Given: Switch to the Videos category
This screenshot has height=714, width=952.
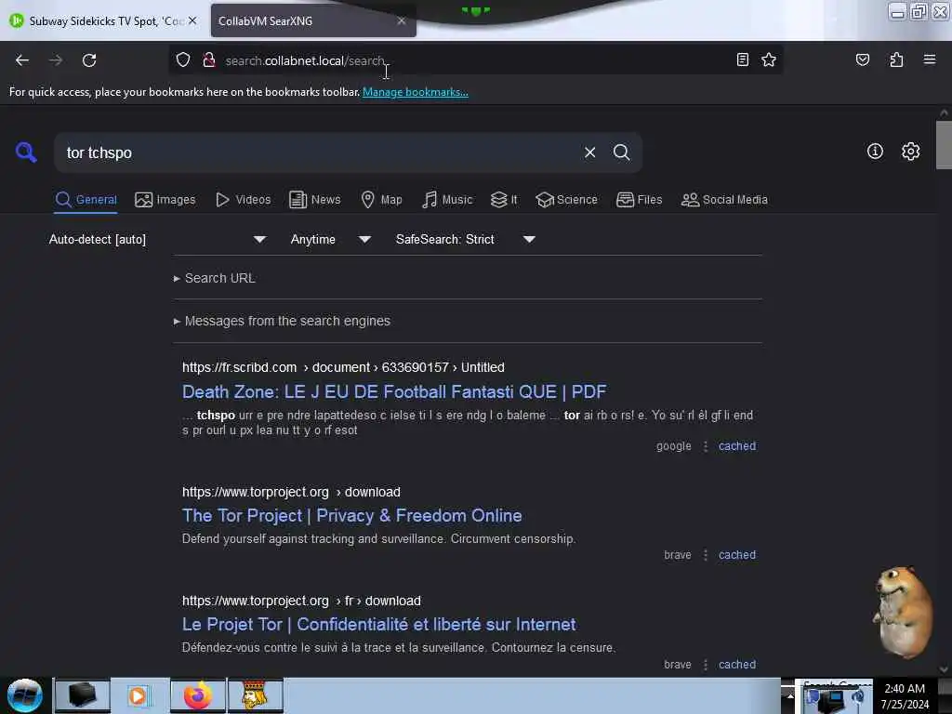Looking at the screenshot, I should click(x=244, y=200).
